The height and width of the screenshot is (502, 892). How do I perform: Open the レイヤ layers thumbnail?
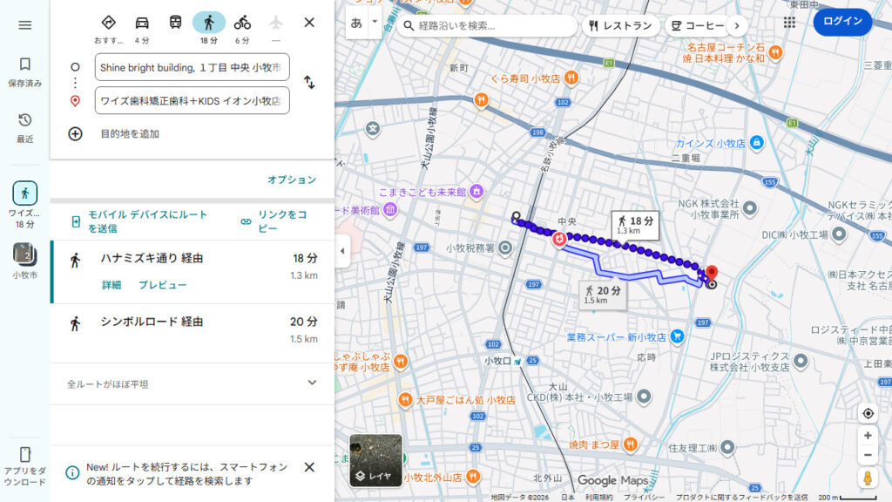tap(375, 460)
